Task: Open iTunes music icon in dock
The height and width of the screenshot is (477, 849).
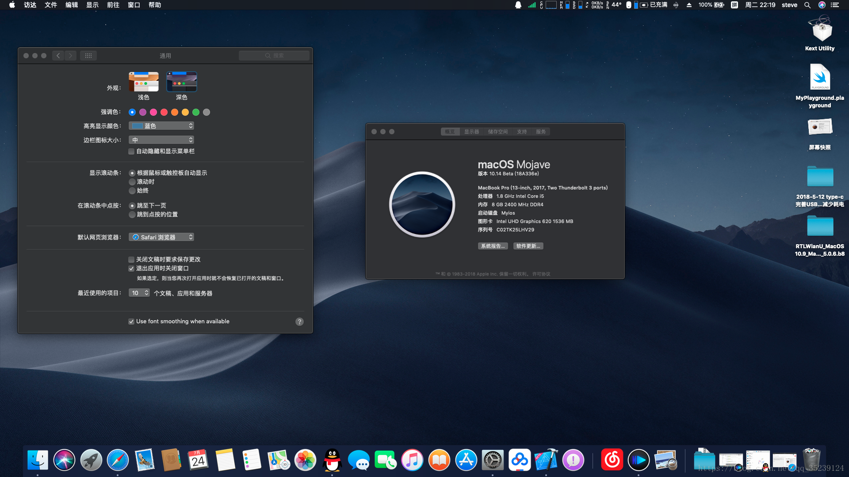Action: pos(412,460)
